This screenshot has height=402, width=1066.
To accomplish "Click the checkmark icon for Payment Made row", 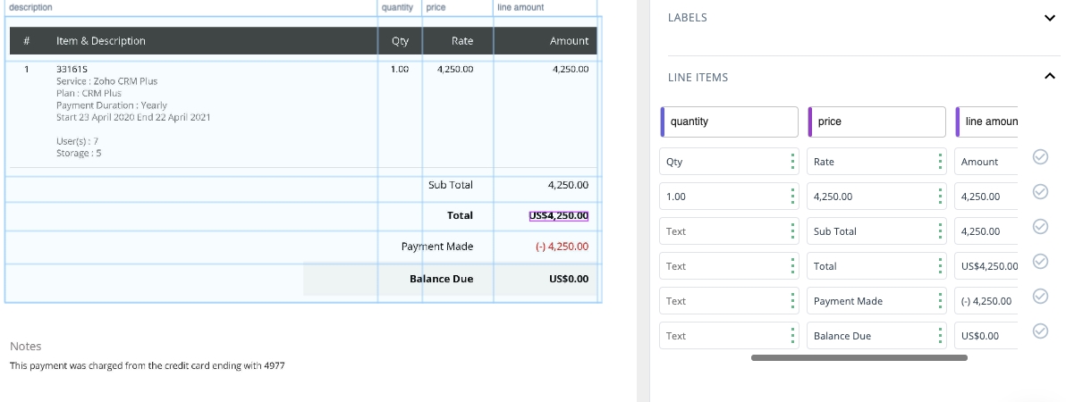I will click(1040, 296).
